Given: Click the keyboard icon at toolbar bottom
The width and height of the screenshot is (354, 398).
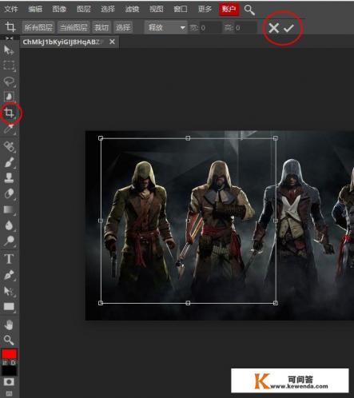Looking at the screenshot, I should (9, 393).
